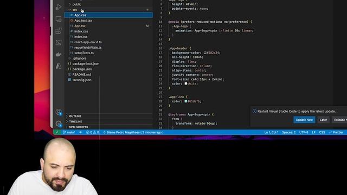
Task: Click the Prettier status bar item
Action: tap(336, 132)
